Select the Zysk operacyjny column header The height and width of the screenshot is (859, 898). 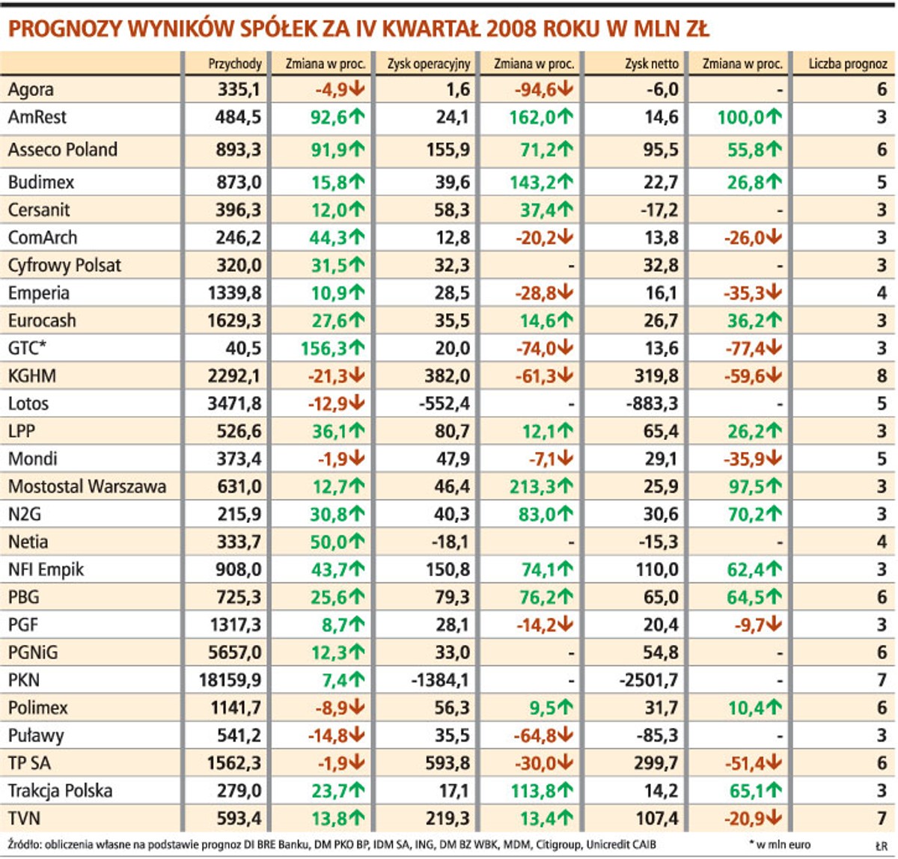(429, 64)
